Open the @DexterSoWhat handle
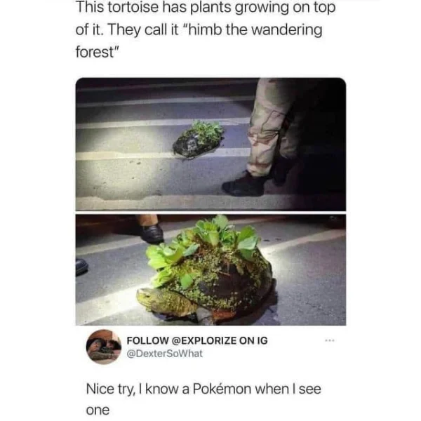Image resolution: width=421 pixels, height=421 pixels. click(164, 354)
